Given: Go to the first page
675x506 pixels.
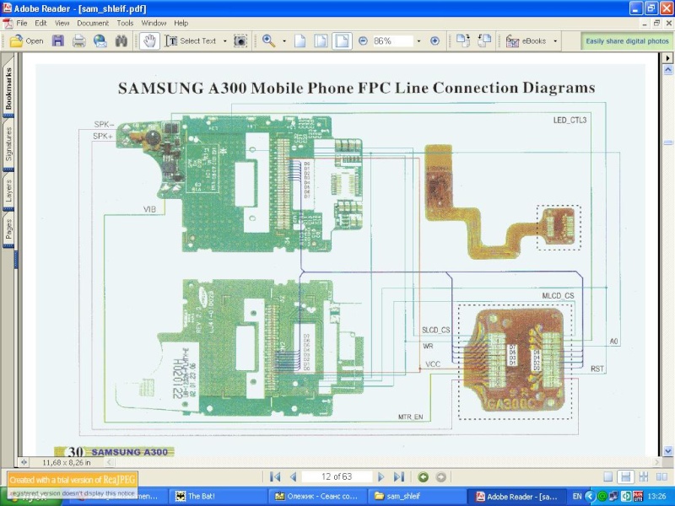Looking at the screenshot, I should (x=275, y=476).
